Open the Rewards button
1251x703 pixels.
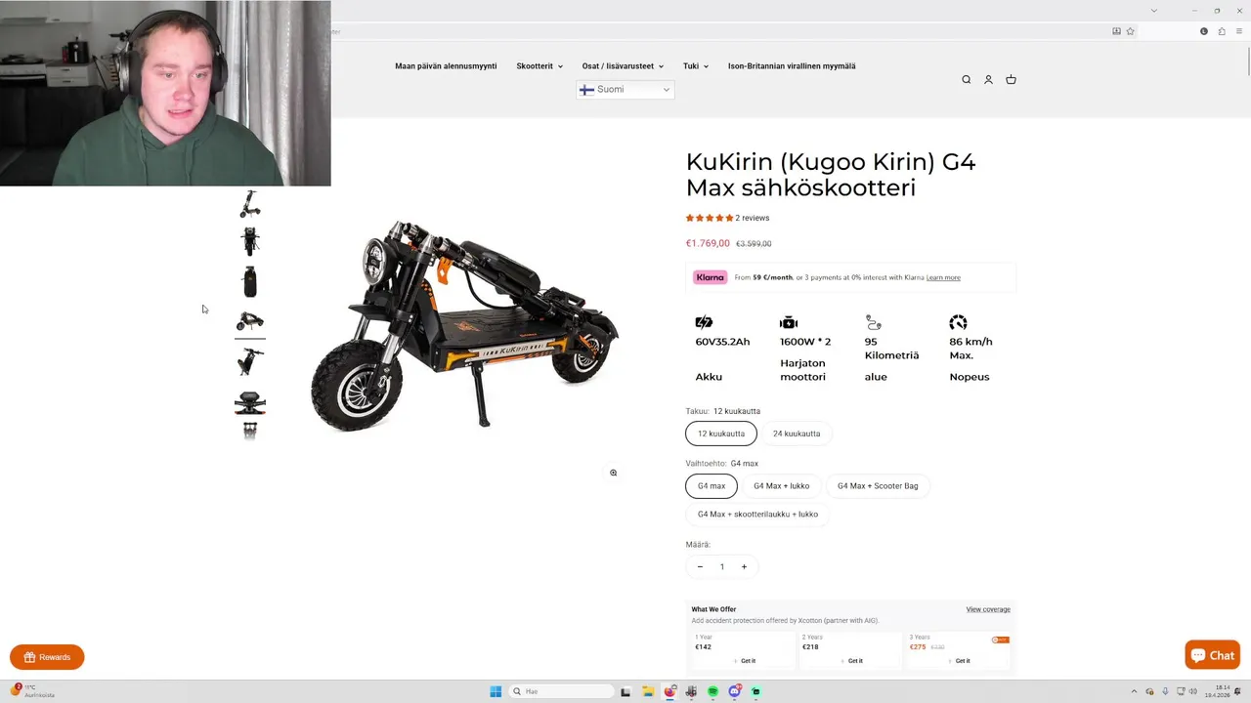(x=47, y=657)
